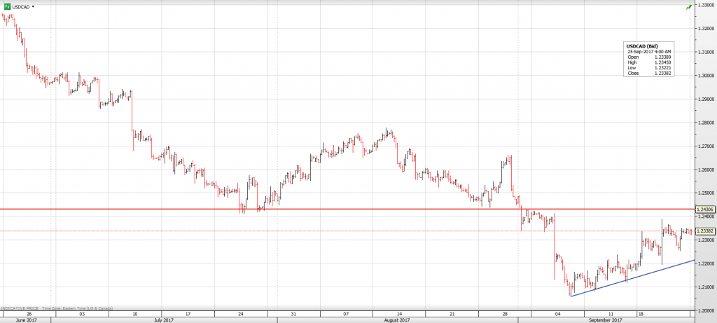Image resolution: width=717 pixels, height=323 pixels.
Task: Click the green arrow icon at top right
Action: click(690, 6)
